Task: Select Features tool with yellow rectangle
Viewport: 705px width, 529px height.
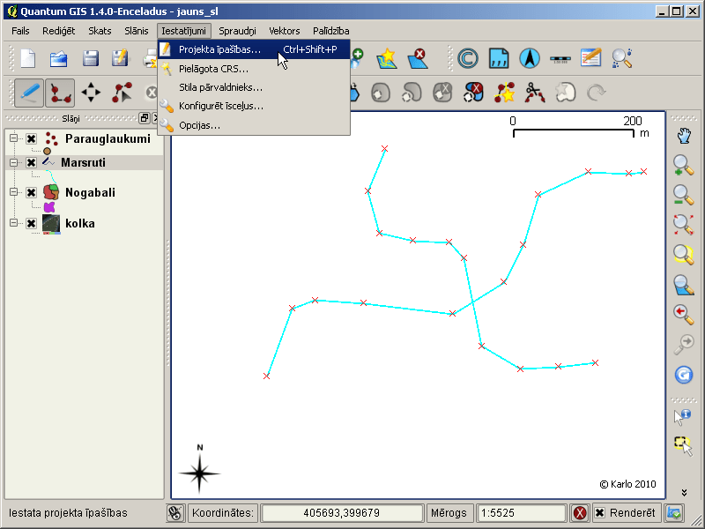Action: (684, 446)
